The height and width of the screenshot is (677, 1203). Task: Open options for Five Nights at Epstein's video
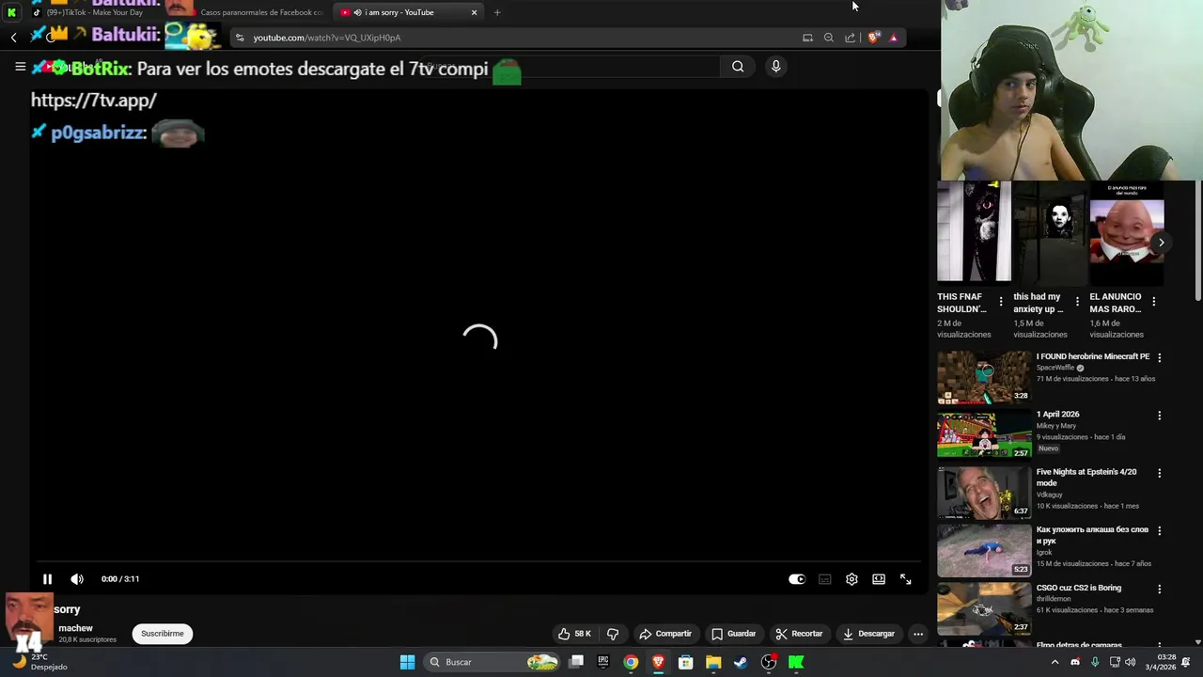pyautogui.click(x=1159, y=473)
